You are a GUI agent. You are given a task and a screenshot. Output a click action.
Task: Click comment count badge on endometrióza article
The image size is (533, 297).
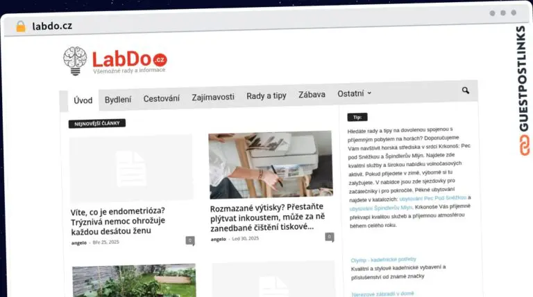point(189,240)
